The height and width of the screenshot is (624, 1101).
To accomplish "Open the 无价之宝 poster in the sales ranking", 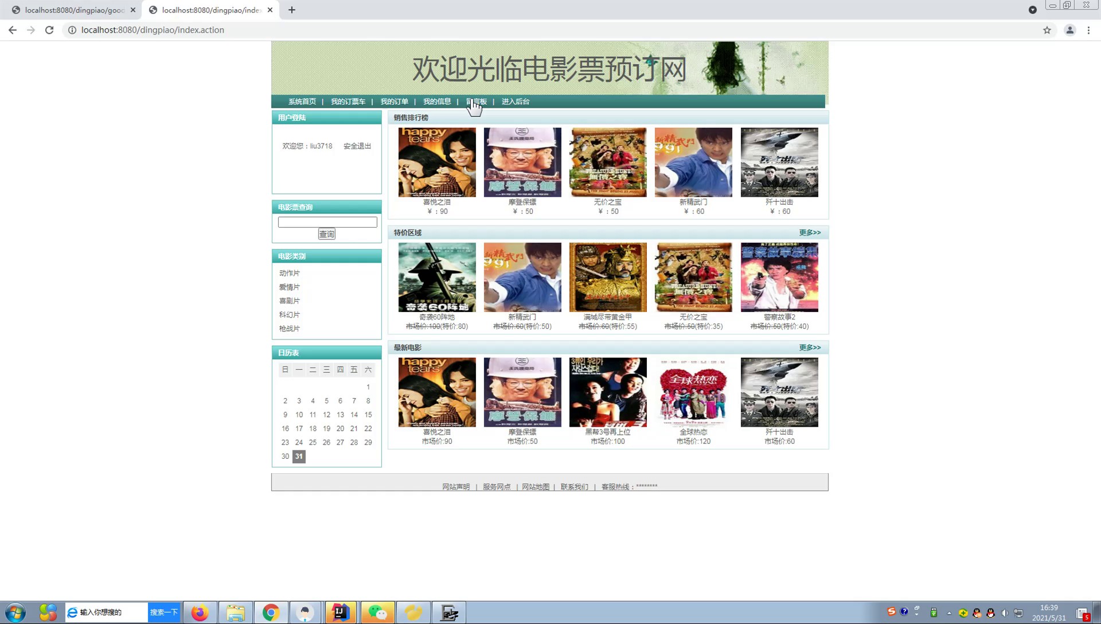I will 608,162.
